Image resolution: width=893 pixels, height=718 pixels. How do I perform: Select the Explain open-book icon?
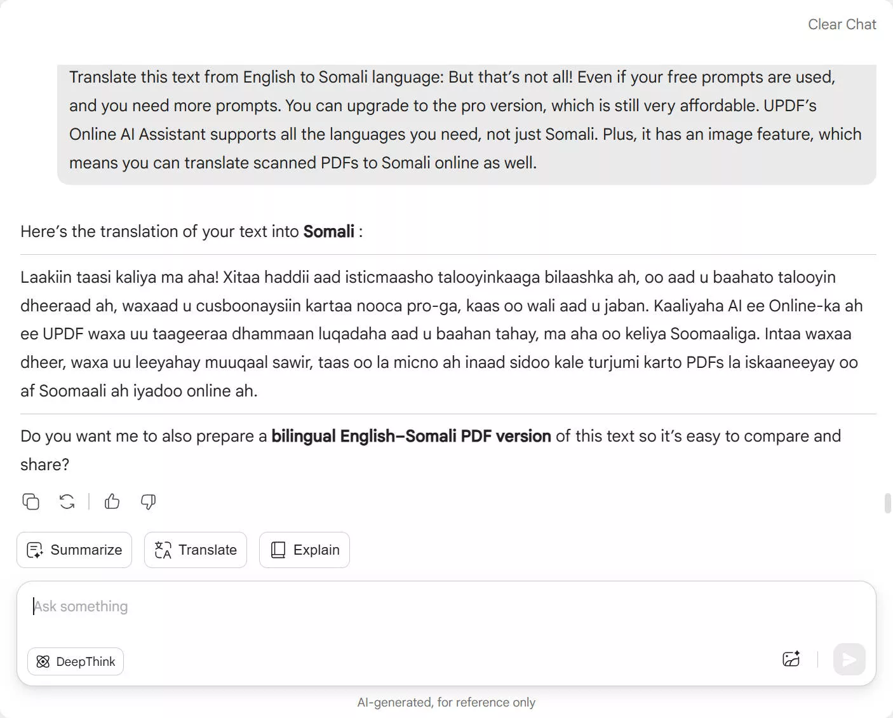click(x=278, y=550)
